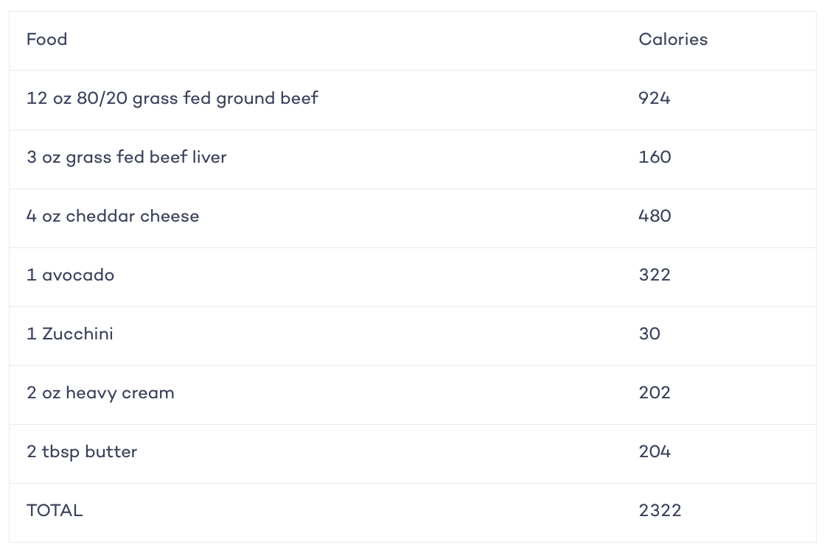Click the 204 calories value
The image size is (827, 550).
(x=655, y=452)
